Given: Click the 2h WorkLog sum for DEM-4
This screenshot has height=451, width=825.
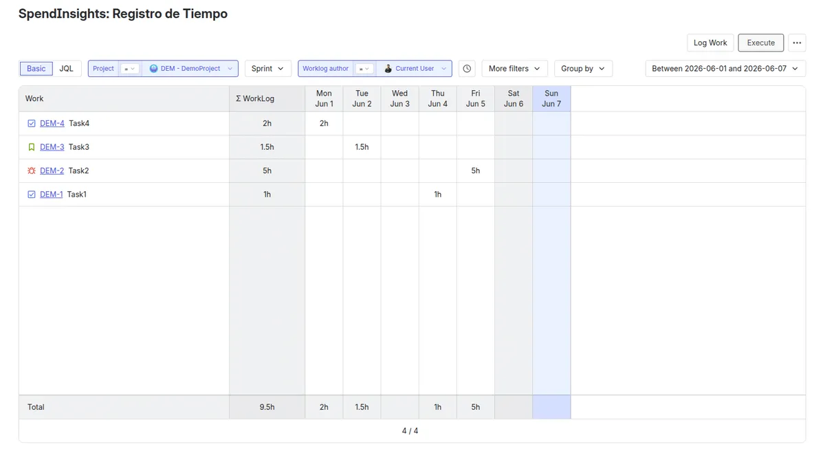Looking at the screenshot, I should pyautogui.click(x=267, y=124).
